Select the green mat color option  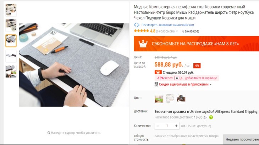click(159, 99)
